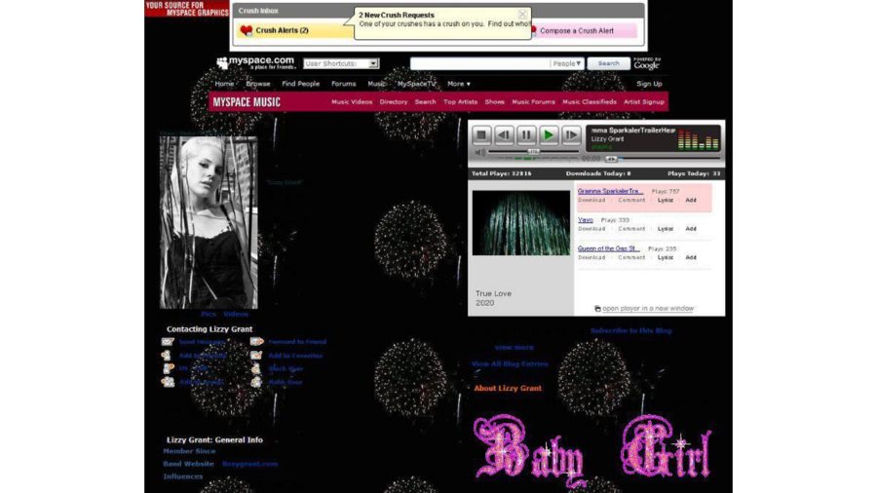
Task: Click Add for the Yayo song
Action: [691, 229]
